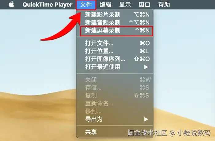Open the 共享 submenu
This screenshot has width=215, height=141.
[x=115, y=132]
